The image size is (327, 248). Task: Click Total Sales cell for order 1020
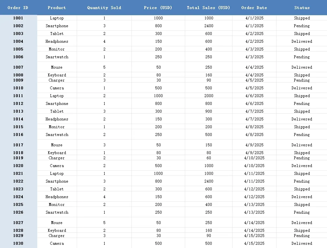[x=209, y=166]
